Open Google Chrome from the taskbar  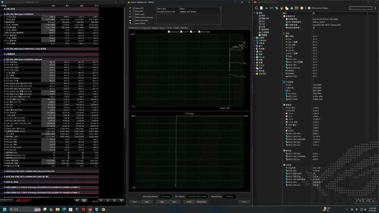point(103,210)
